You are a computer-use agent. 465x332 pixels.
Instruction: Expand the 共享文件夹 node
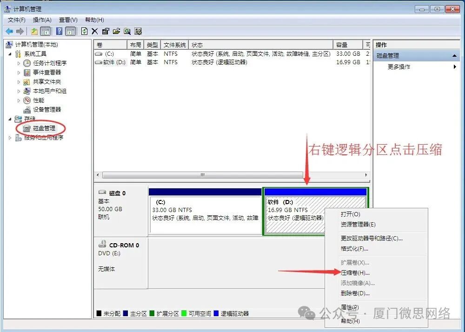pos(19,82)
